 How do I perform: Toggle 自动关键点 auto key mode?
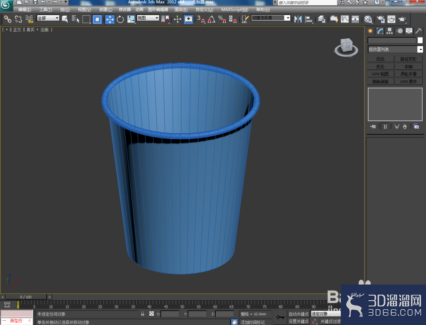(298, 314)
